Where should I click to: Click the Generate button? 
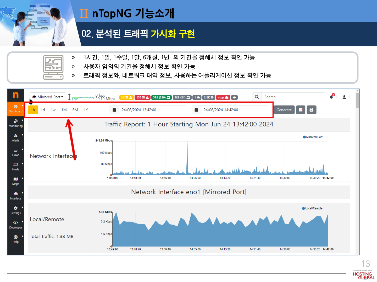coord(284,110)
